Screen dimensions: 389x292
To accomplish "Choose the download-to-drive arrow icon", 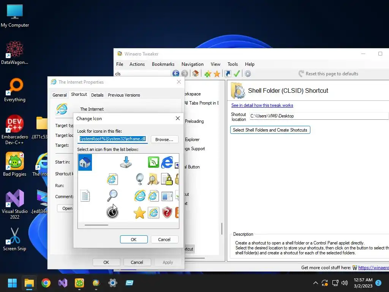I will 126,162.
